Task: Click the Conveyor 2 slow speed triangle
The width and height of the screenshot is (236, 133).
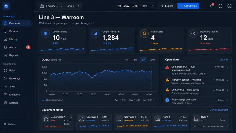Action: click(x=167, y=90)
